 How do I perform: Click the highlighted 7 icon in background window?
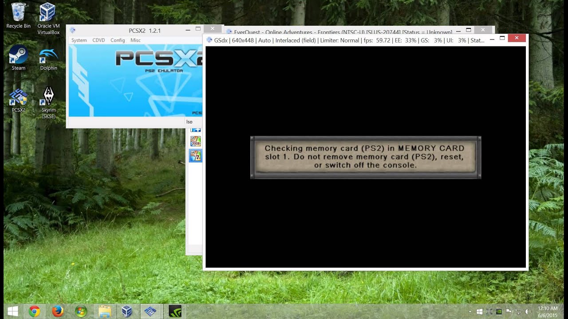[196, 156]
